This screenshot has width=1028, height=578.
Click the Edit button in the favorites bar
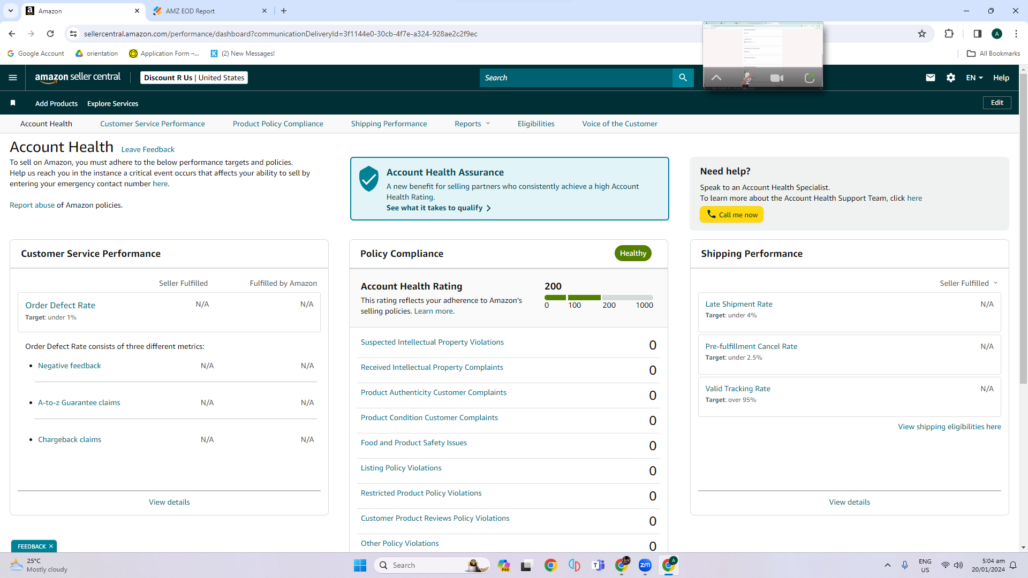click(x=997, y=103)
